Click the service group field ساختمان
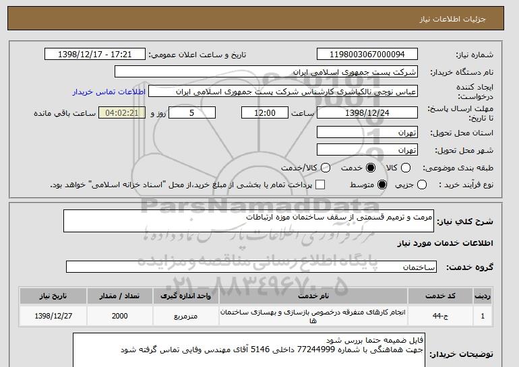The image size is (519, 367). 251,267
